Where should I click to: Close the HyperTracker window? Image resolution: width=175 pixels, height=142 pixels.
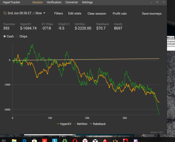click(x=163, y=2)
